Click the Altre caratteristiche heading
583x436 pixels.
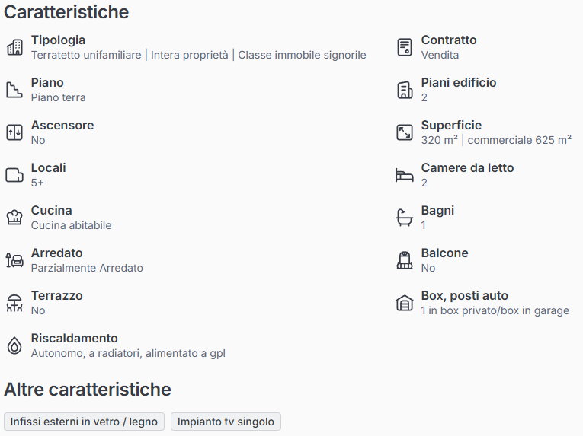[x=88, y=390]
